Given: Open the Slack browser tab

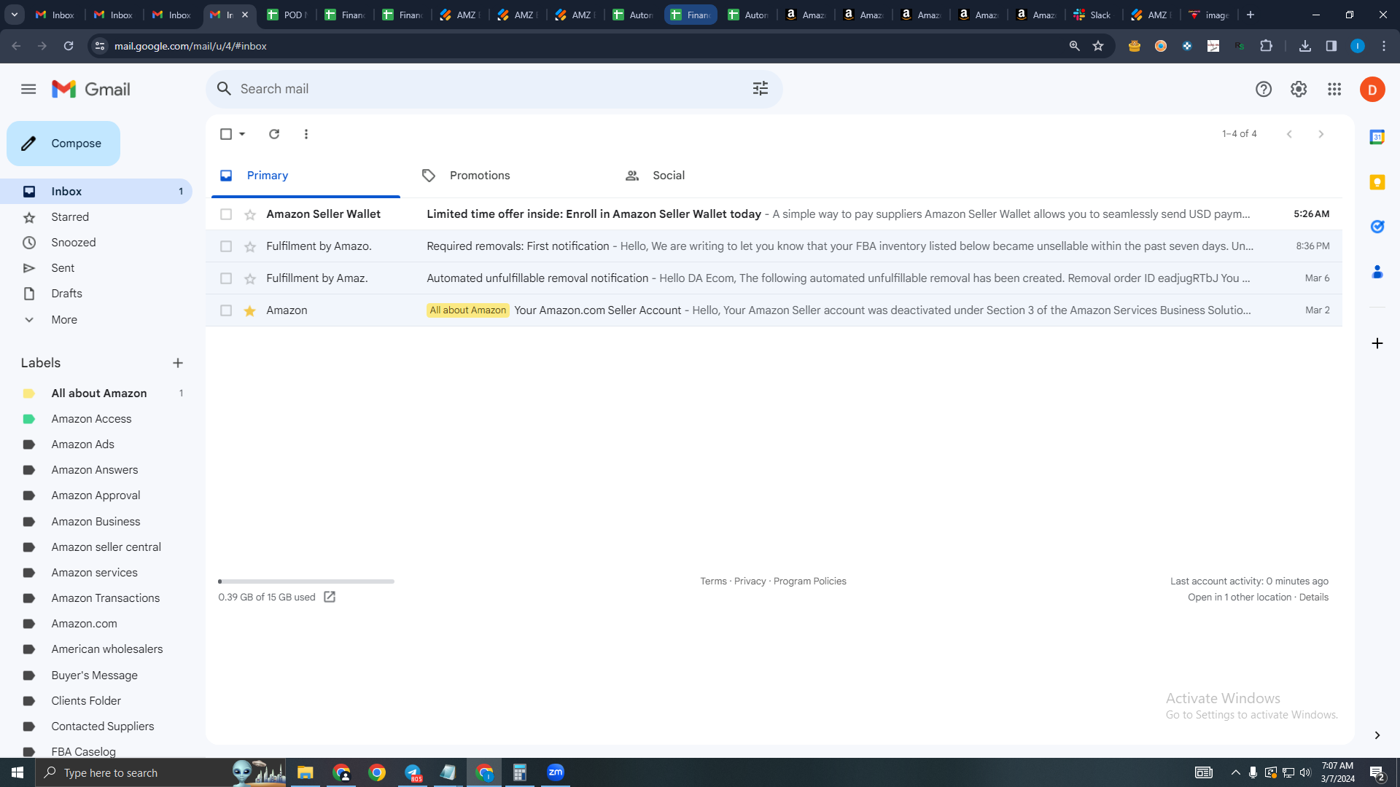Looking at the screenshot, I should (x=1092, y=15).
